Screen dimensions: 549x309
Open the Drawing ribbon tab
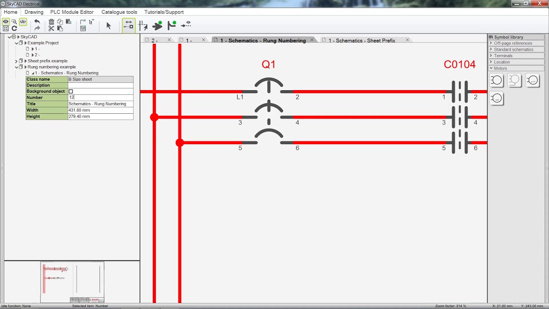tap(34, 12)
